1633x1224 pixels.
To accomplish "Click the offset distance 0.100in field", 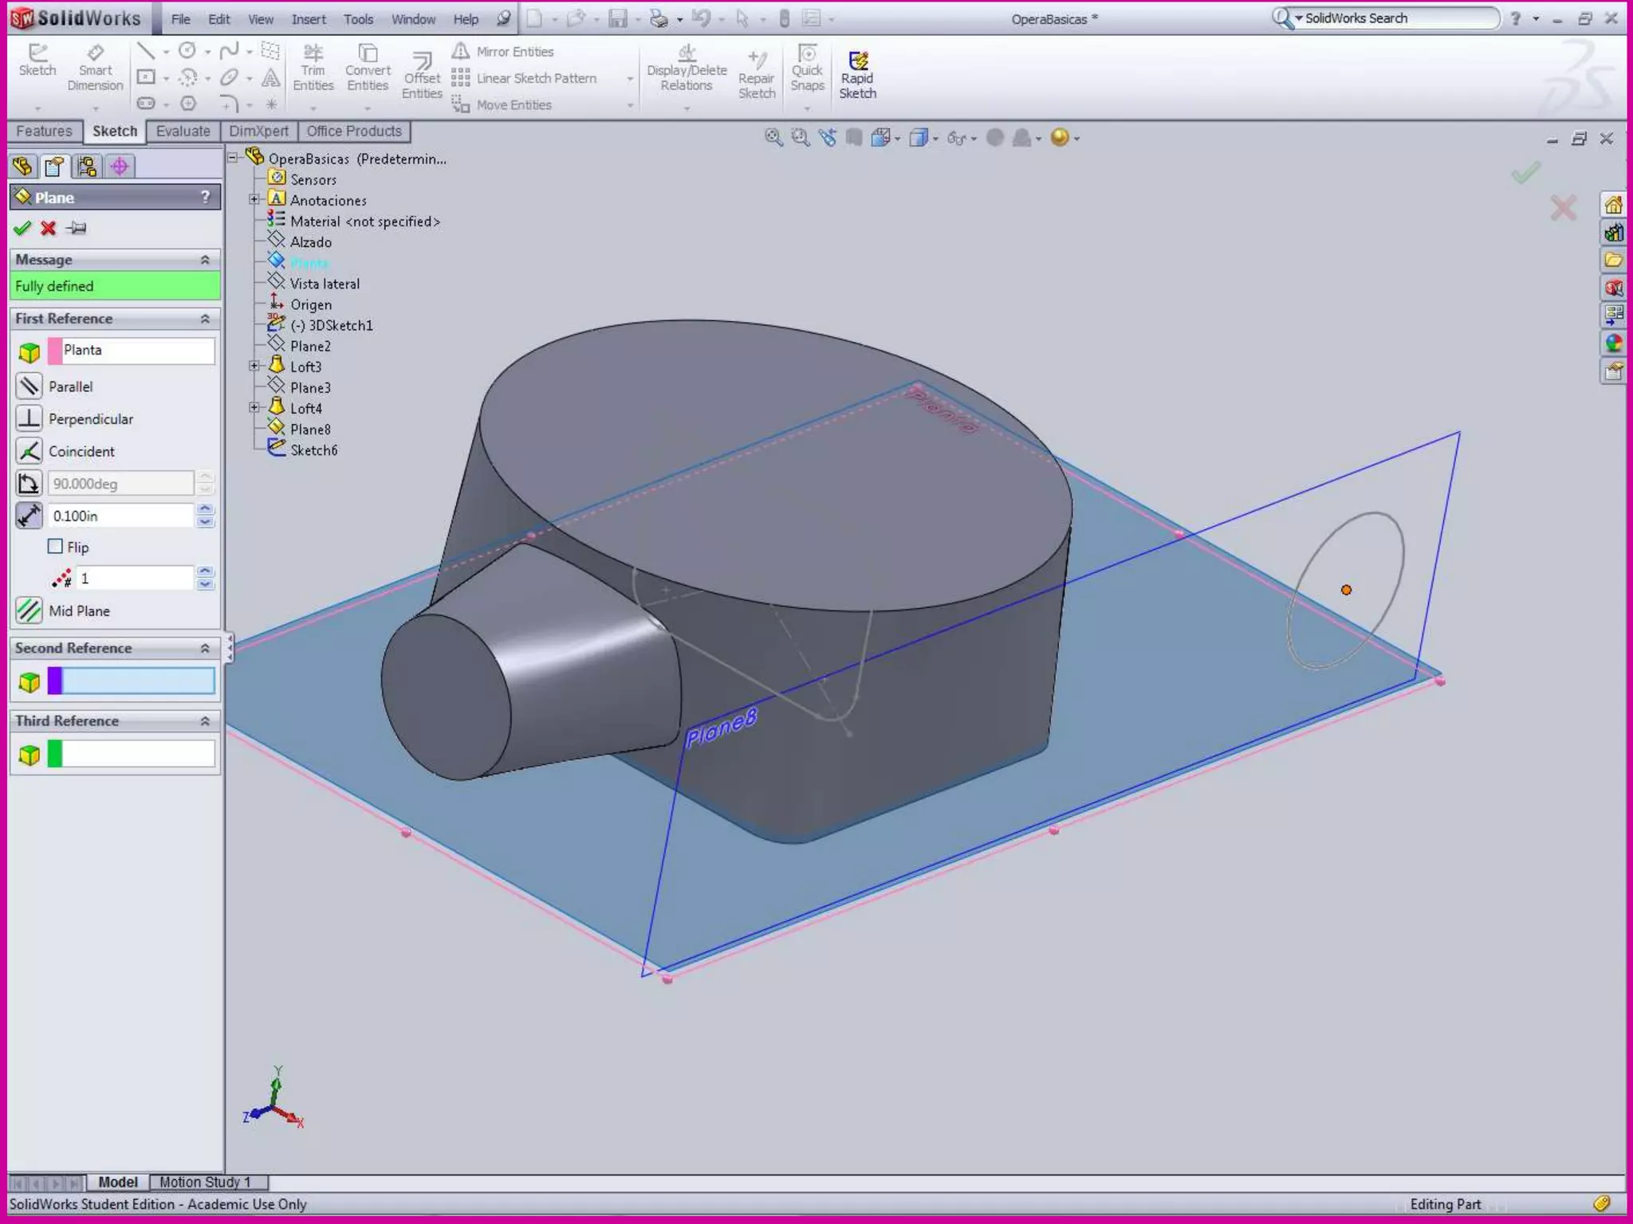I will click(x=121, y=516).
